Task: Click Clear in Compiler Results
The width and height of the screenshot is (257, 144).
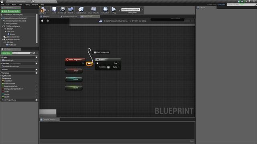Action: [x=192, y=141]
